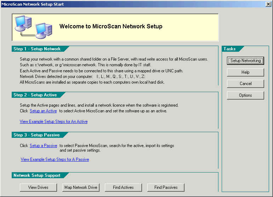This screenshot has width=273, height=197.
Task: Select the Step 3 - Setup Passive heading
Action: (36, 135)
